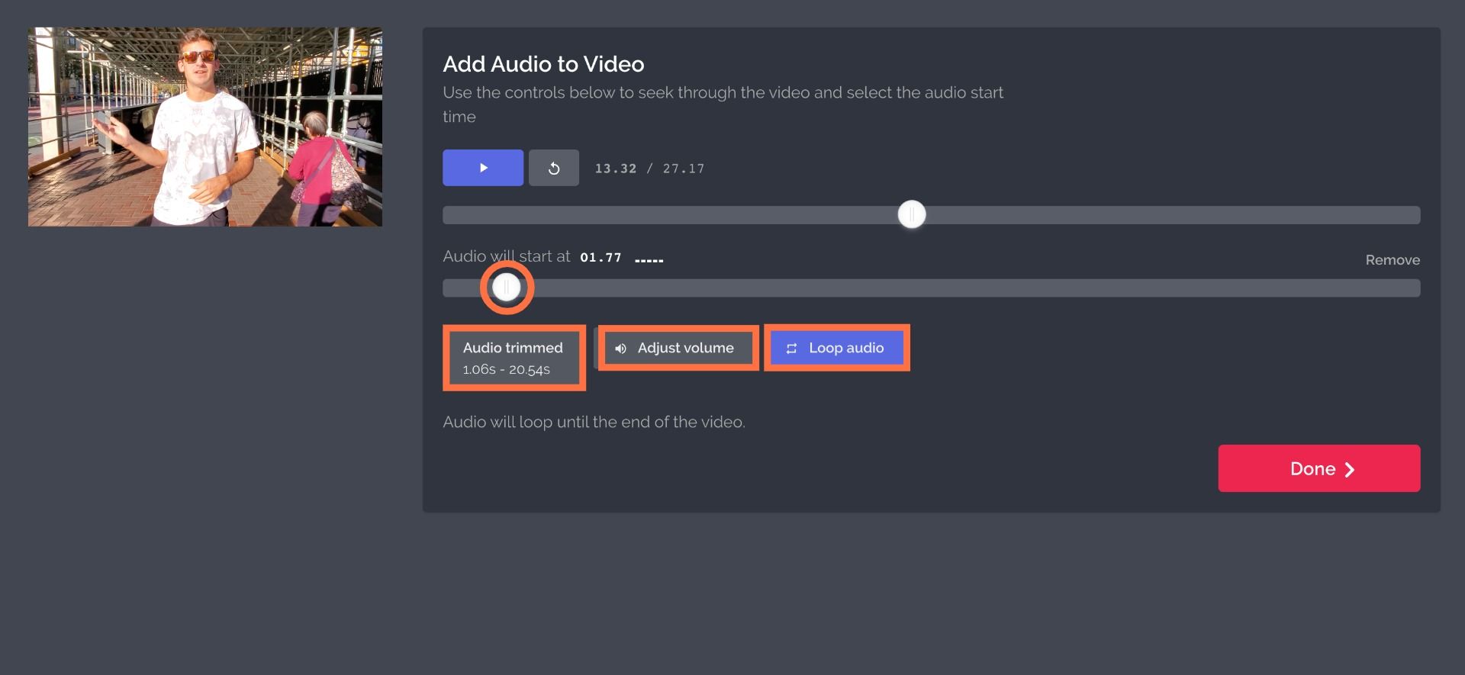This screenshot has width=1465, height=675.
Task: Click the restart video icon
Action: [554, 168]
